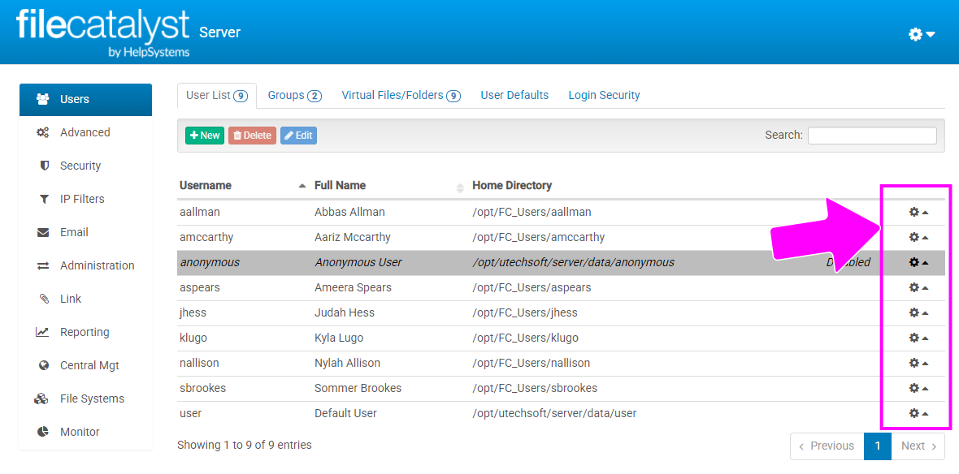Select the aspears username cell
959x474 pixels.
coord(199,287)
